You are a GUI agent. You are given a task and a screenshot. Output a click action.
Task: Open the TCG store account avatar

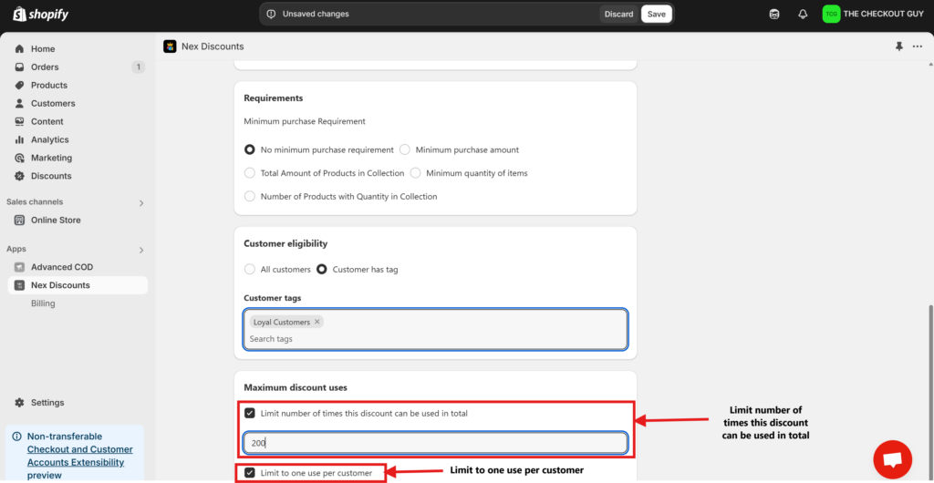tap(831, 14)
